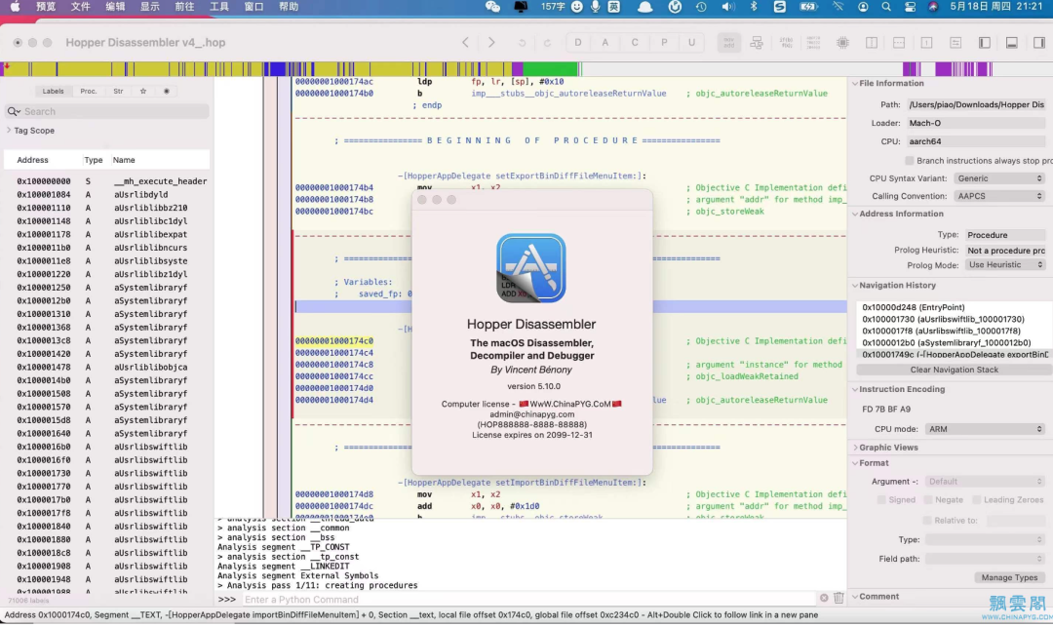
Task: Sort labels by Address column header
Action: coord(32,160)
